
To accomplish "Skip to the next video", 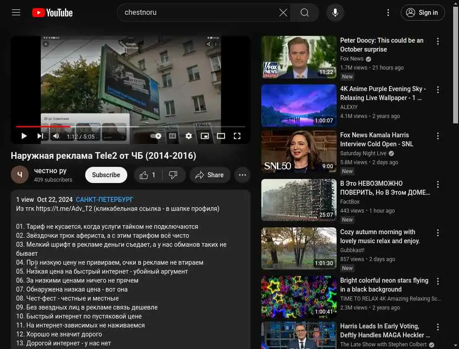I will click(40, 136).
